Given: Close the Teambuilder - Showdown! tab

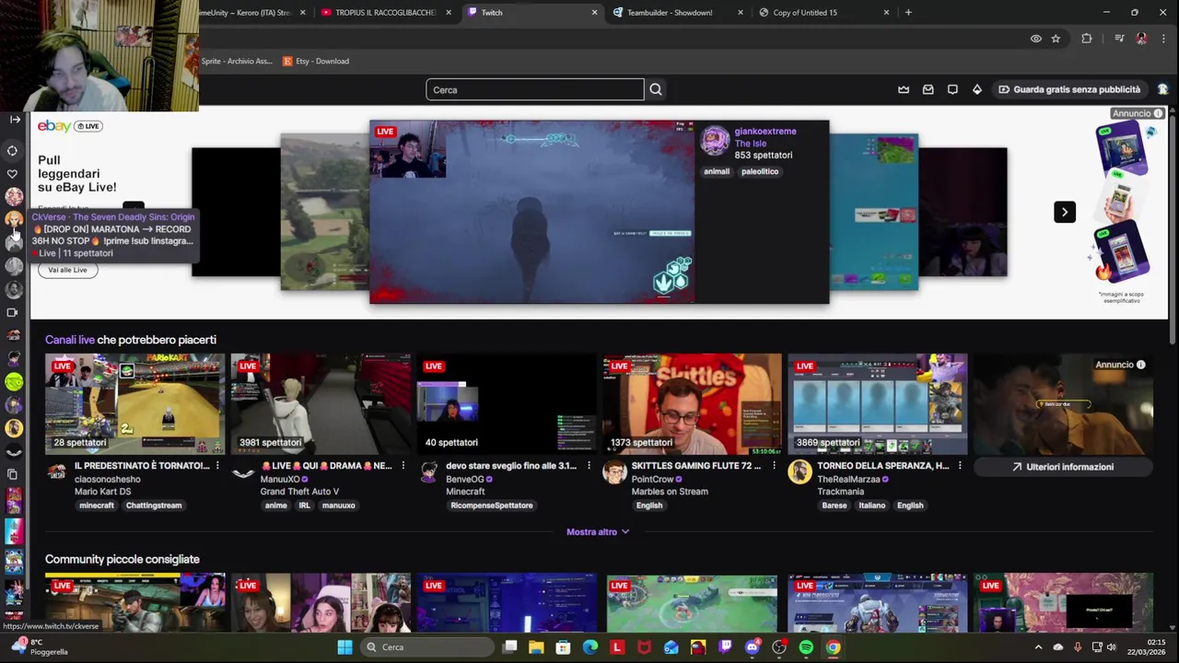Looking at the screenshot, I should coord(741,12).
